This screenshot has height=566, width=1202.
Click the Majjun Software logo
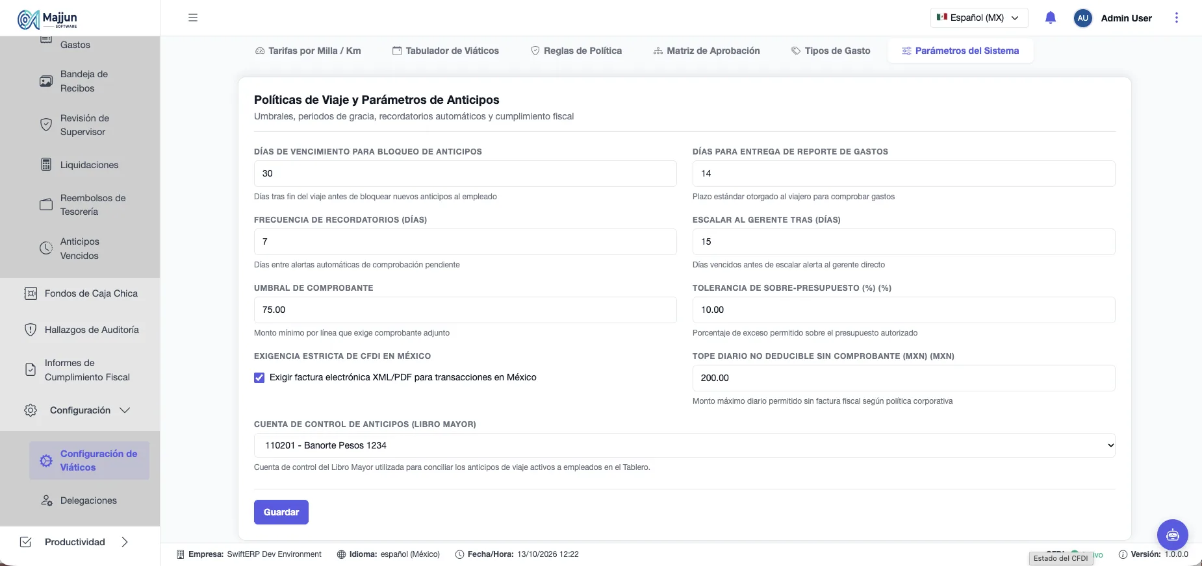pyautogui.click(x=47, y=19)
